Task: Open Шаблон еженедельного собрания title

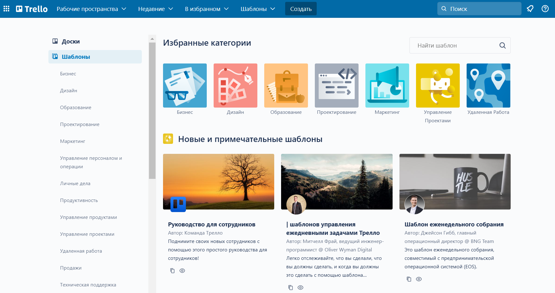Action: [454, 224]
